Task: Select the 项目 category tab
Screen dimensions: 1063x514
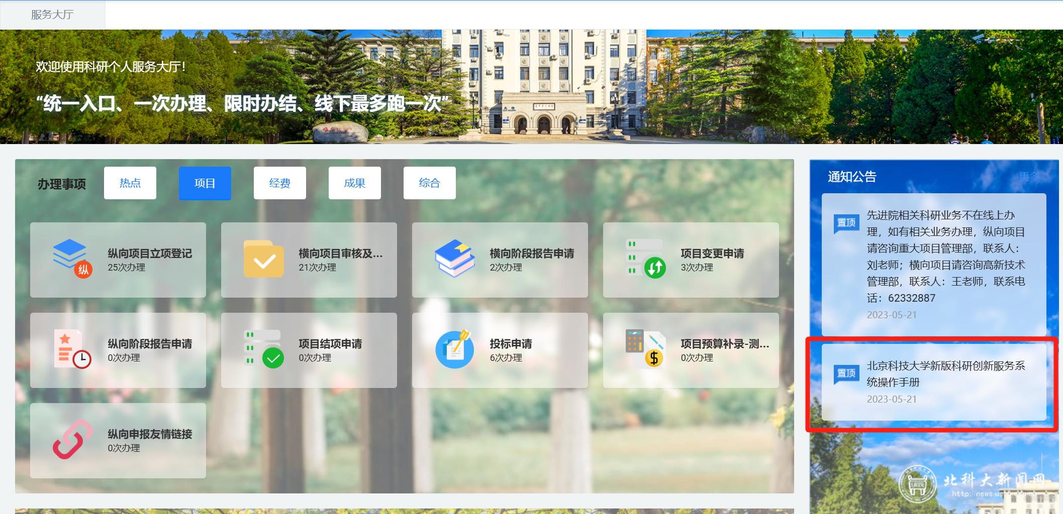Action: pos(205,183)
